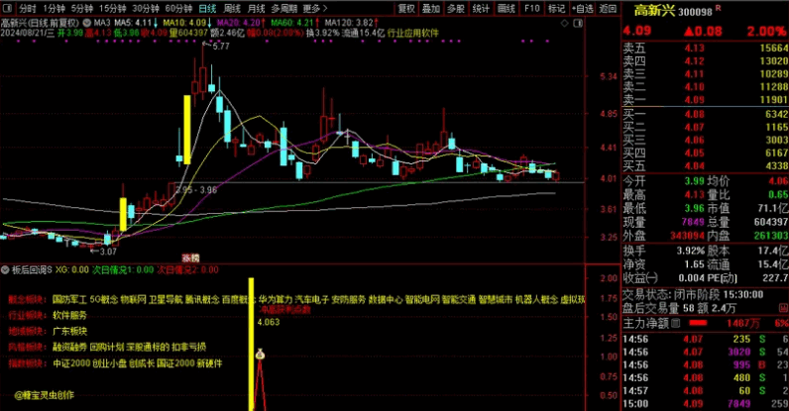Screen dimensions: 789x411
Task: Click 国防军工 concept block
Action: tap(69, 300)
